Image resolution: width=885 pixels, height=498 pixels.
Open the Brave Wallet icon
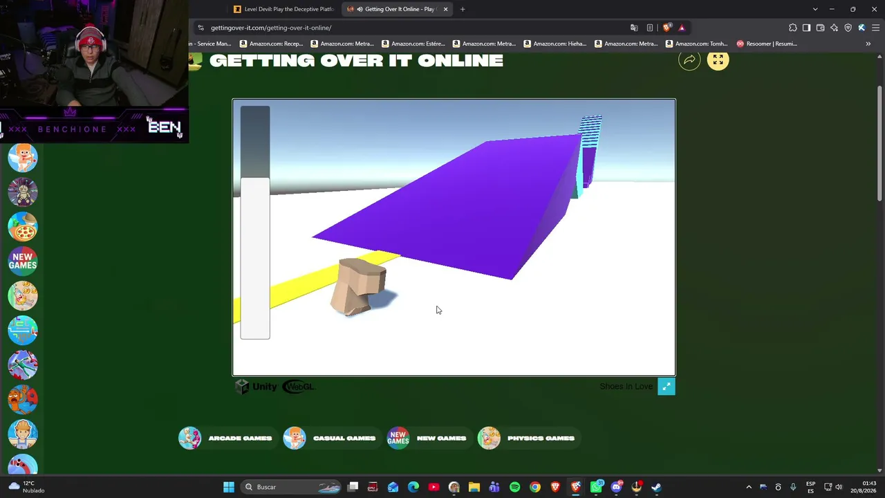[820, 28]
